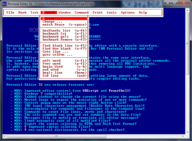The height and width of the screenshot is (141, 192).
Task: Open the Mark menu
Action: [22, 13]
